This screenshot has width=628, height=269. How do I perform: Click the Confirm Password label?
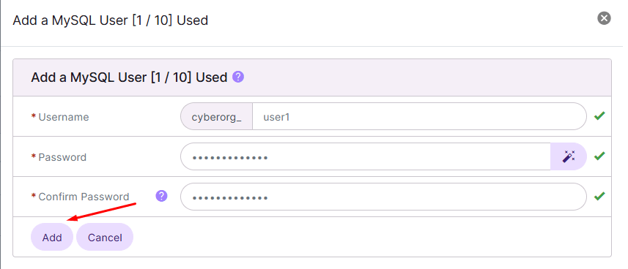(x=84, y=197)
